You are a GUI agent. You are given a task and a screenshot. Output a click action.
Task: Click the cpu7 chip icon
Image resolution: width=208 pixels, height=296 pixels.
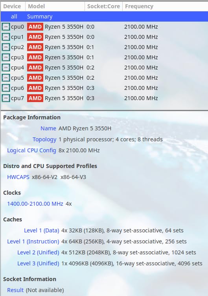click(x=6, y=98)
